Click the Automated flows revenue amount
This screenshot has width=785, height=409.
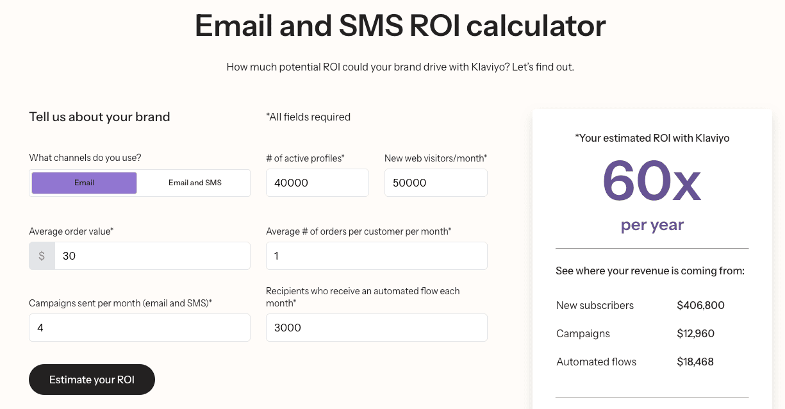695,362
